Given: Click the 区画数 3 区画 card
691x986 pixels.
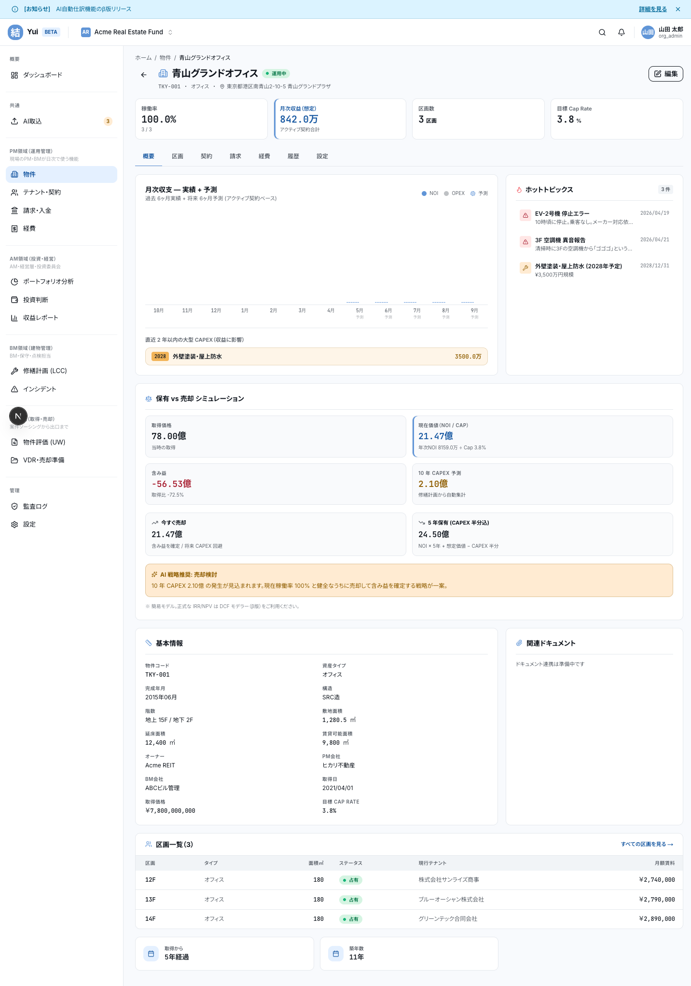Looking at the screenshot, I should pyautogui.click(x=478, y=119).
